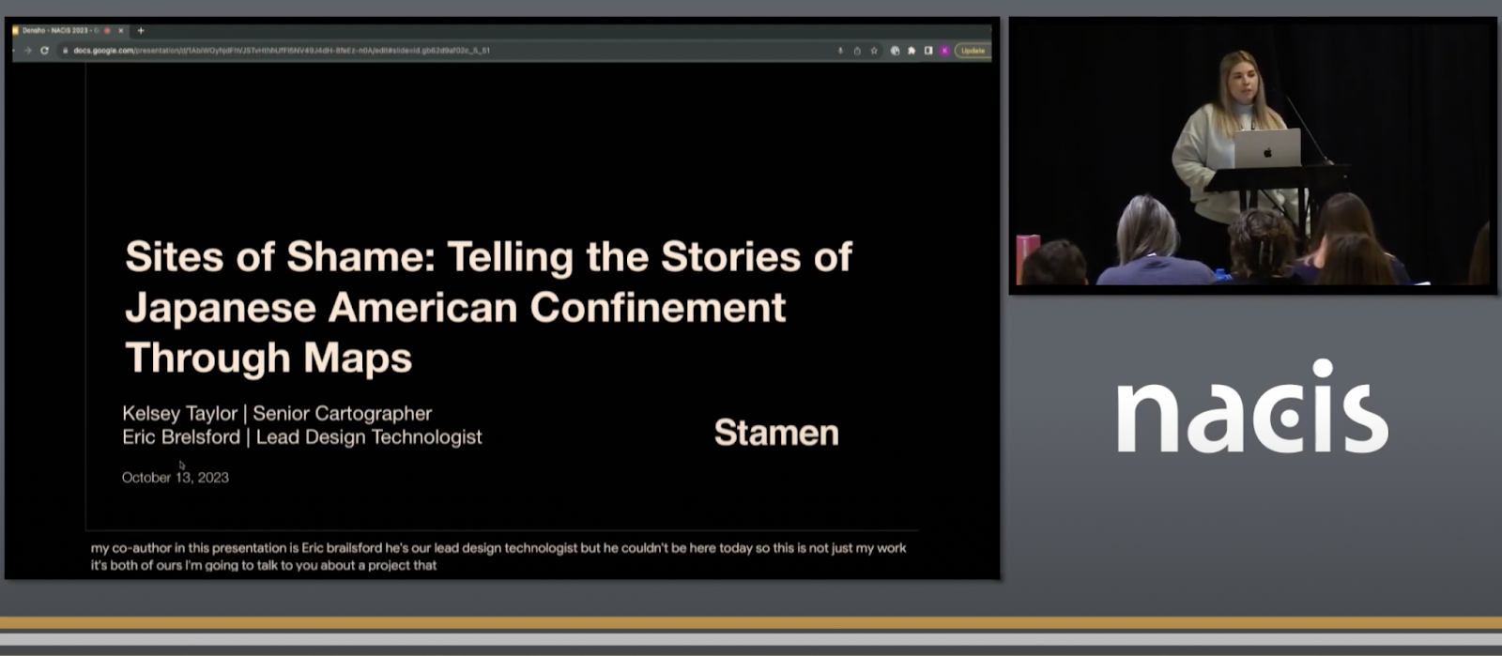Bookmark this page with the star icon

874,51
